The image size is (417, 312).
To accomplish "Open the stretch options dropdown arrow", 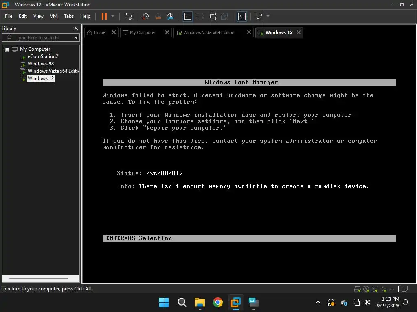I will tap(268, 16).
